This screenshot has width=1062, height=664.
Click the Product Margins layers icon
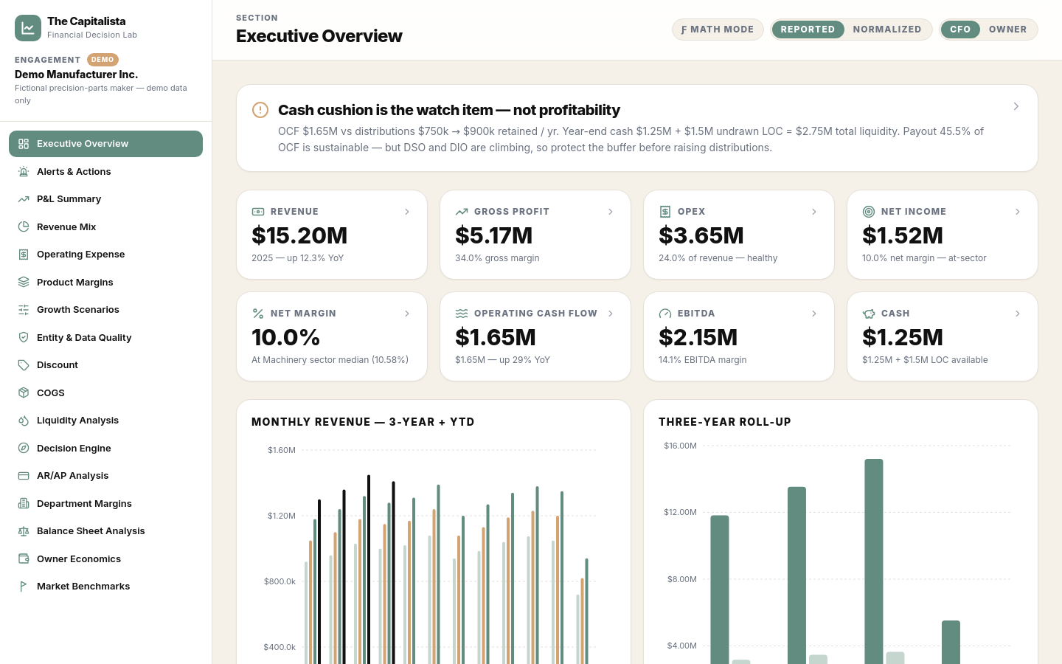[24, 283]
